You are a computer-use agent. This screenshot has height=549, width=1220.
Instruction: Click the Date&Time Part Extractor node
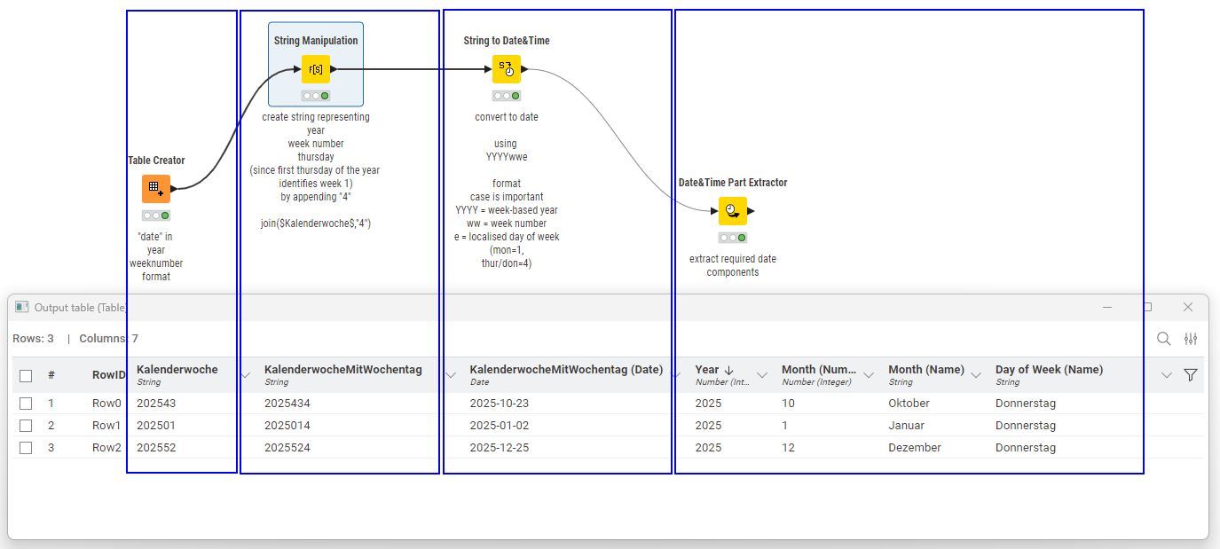tap(732, 211)
